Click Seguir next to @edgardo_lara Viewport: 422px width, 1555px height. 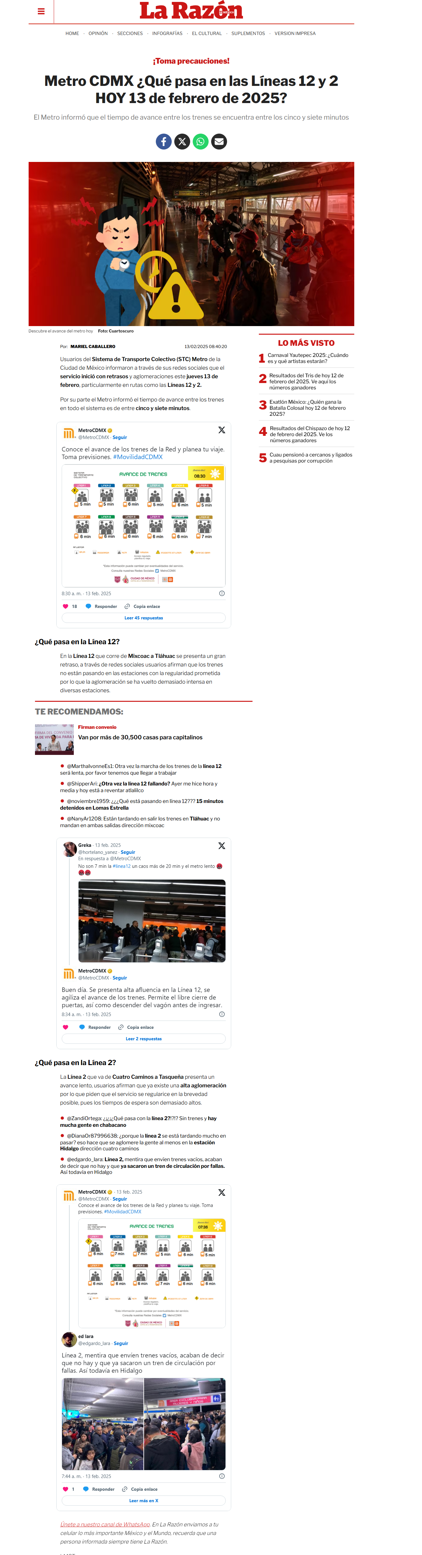point(121,1343)
